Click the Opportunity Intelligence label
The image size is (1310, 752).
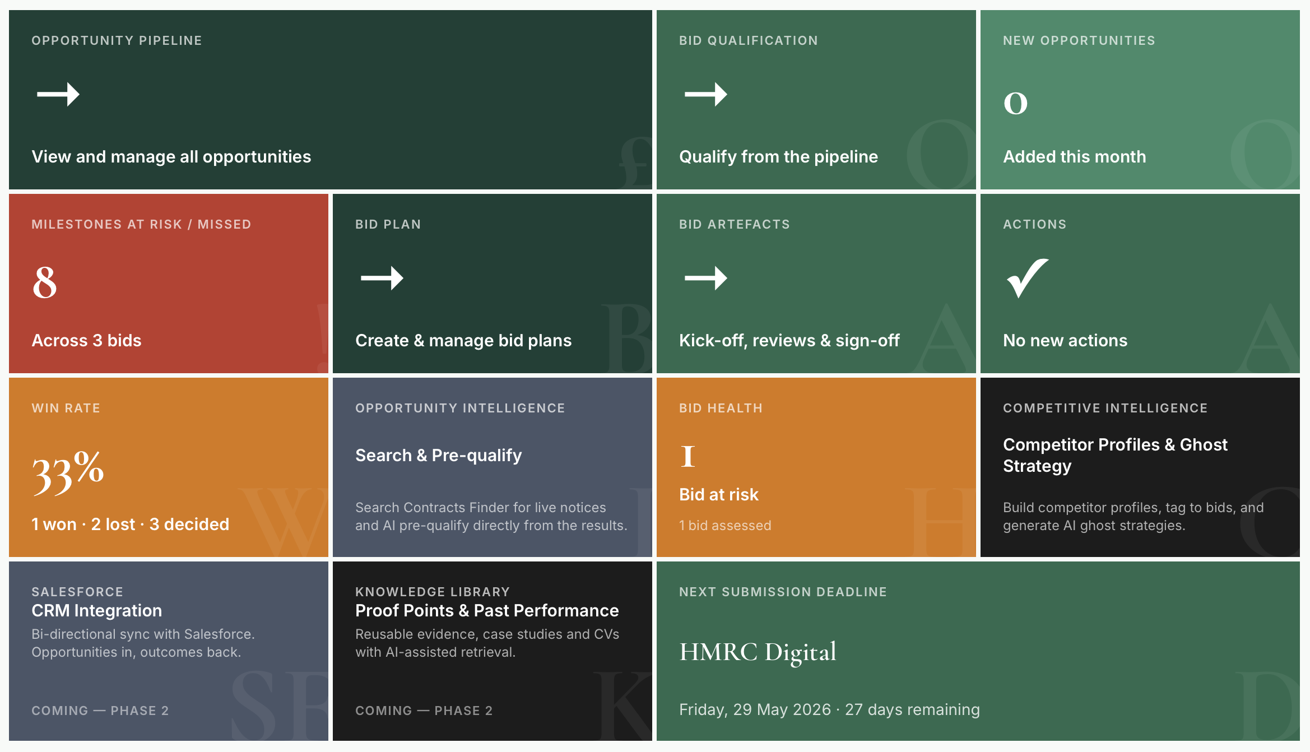point(460,408)
